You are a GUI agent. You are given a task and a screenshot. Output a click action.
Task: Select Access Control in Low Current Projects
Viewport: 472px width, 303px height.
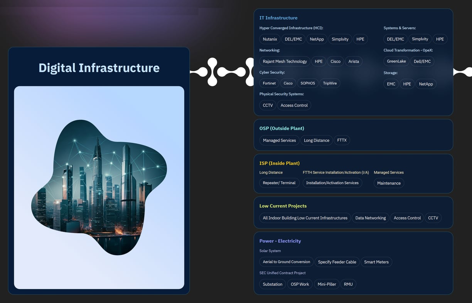407,218
